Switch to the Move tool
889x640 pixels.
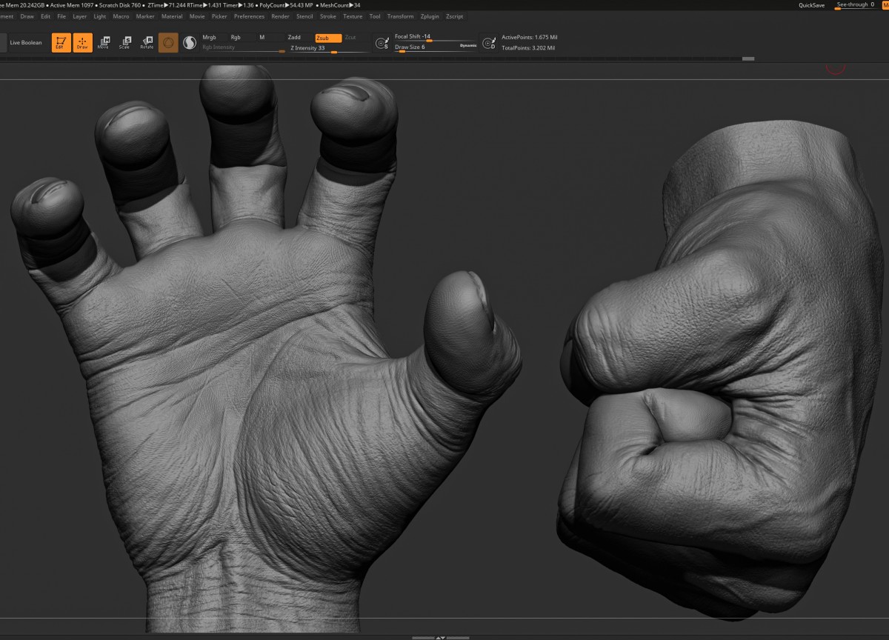(104, 43)
